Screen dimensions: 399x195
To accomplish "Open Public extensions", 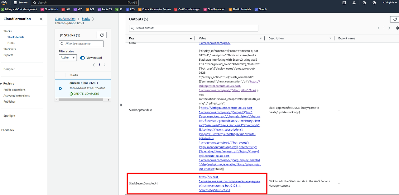I will click(x=14, y=90).
